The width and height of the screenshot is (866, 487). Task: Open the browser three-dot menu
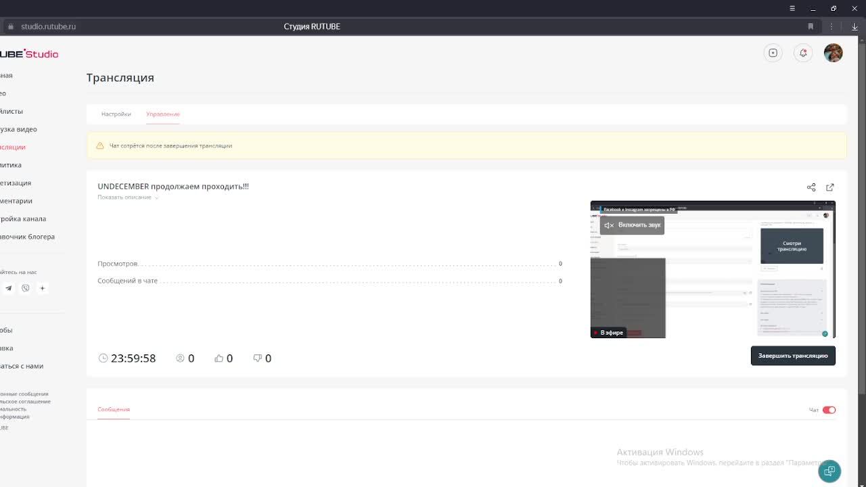tap(831, 26)
